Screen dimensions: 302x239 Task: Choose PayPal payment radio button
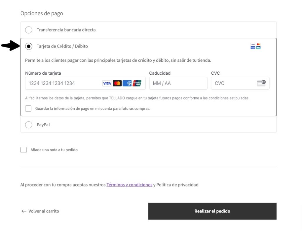[29, 125]
